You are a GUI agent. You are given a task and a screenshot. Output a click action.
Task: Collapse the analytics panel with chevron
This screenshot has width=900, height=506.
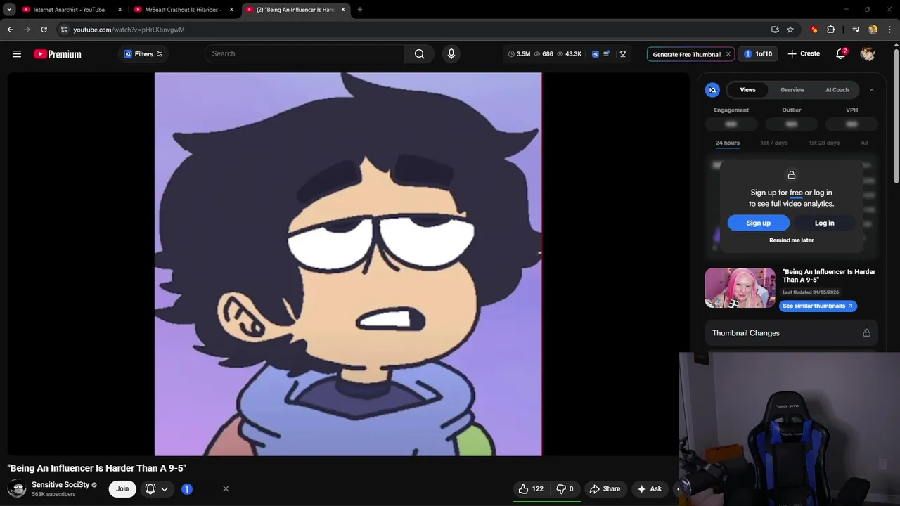(x=872, y=90)
